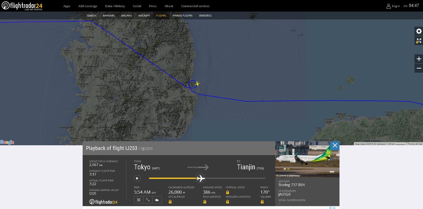The width and height of the screenshot is (423, 209).
Task: Open the Apps menu
Action: pyautogui.click(x=67, y=6)
